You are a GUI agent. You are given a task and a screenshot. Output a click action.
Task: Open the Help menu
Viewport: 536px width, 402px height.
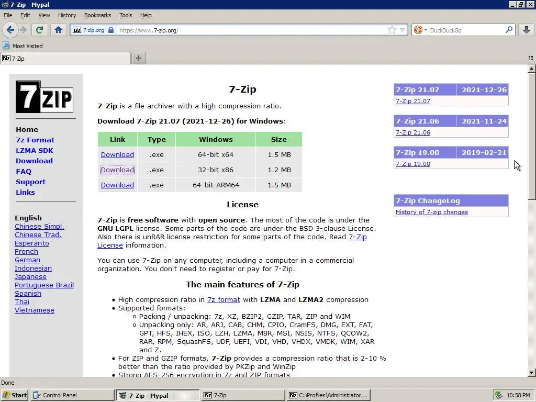146,15
